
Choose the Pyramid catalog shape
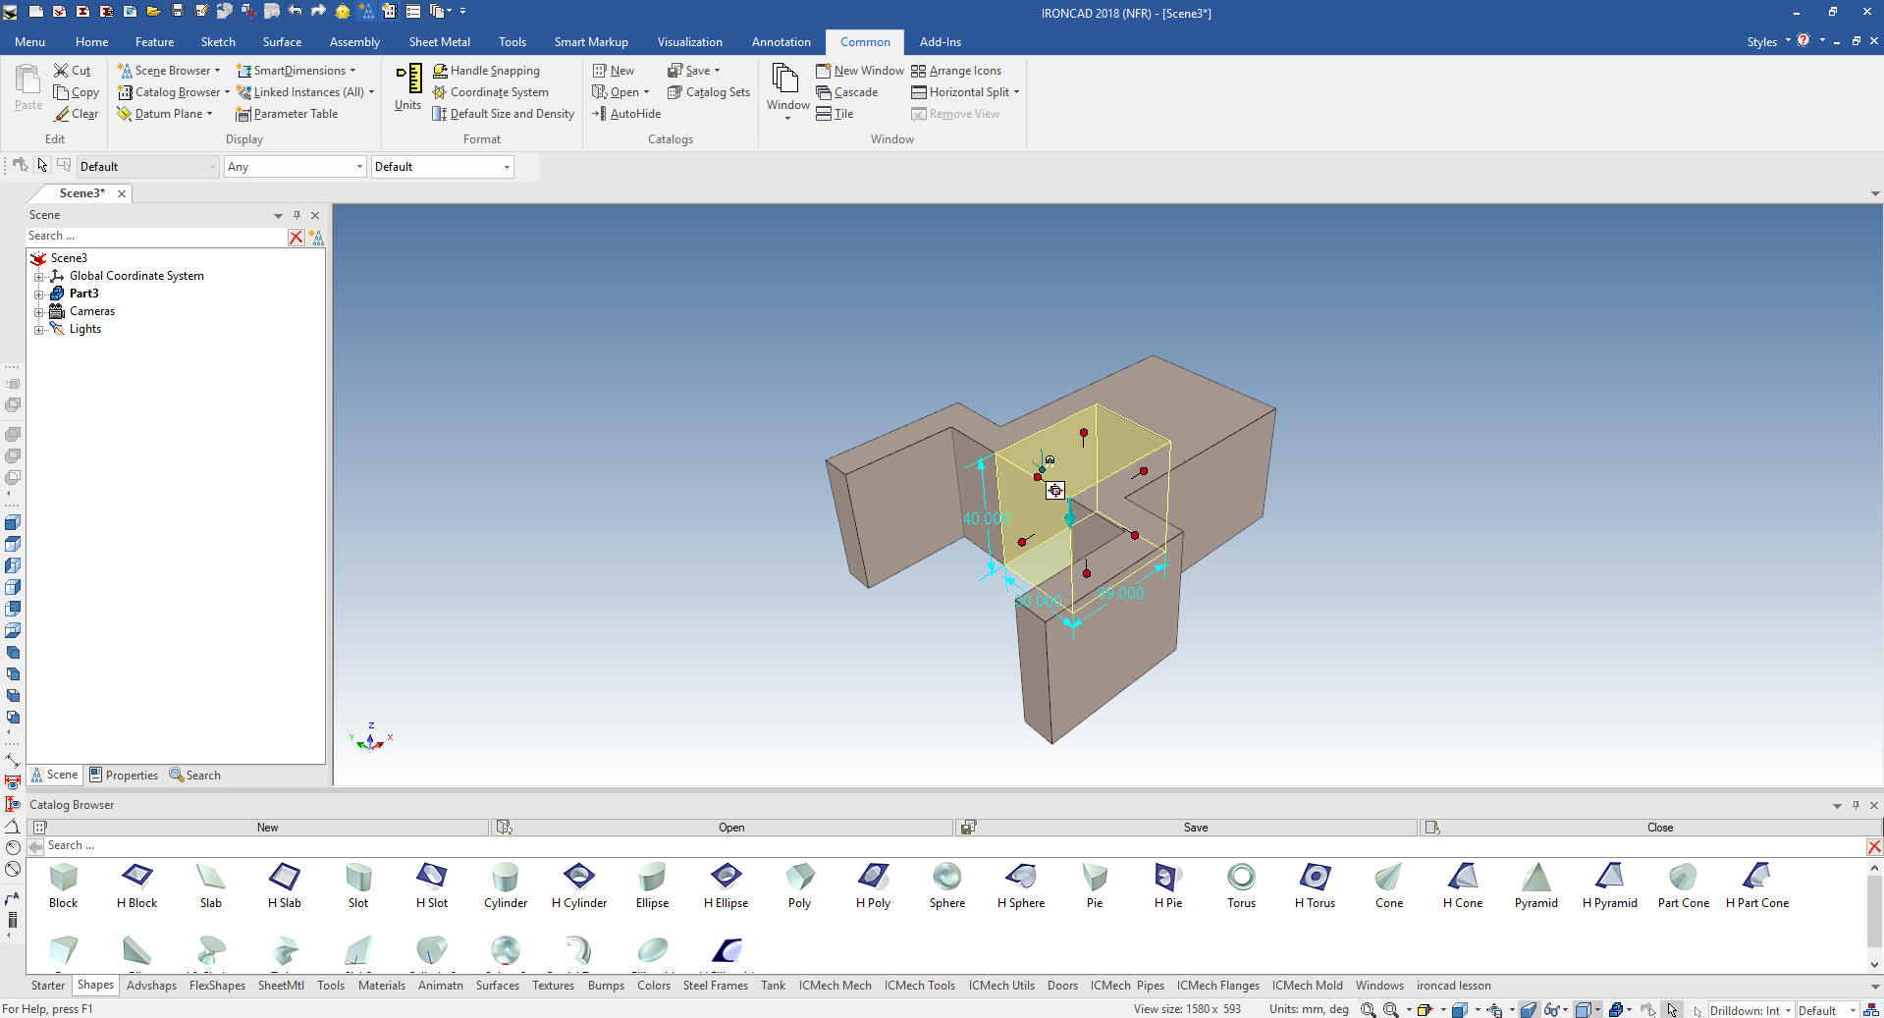point(1535,877)
